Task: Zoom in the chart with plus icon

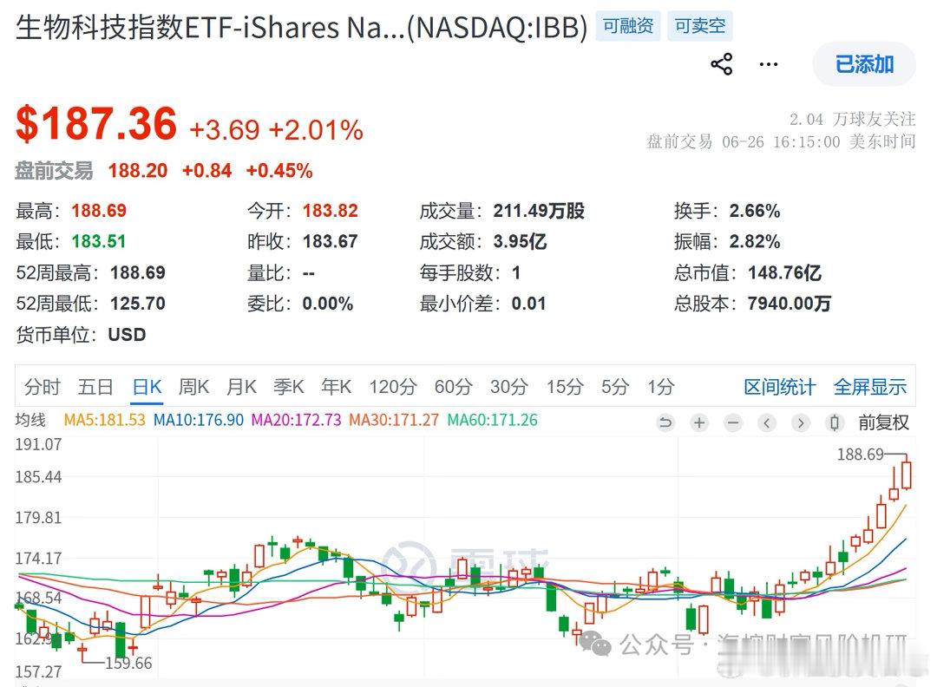Action: pos(699,423)
